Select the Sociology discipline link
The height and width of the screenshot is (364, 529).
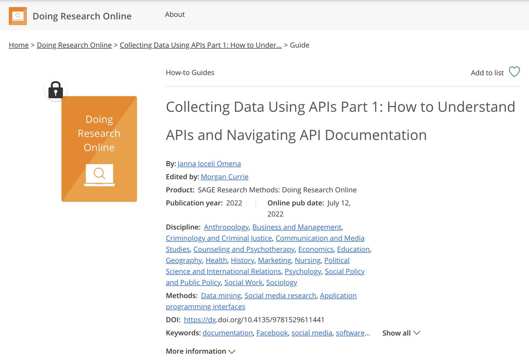pyautogui.click(x=282, y=282)
